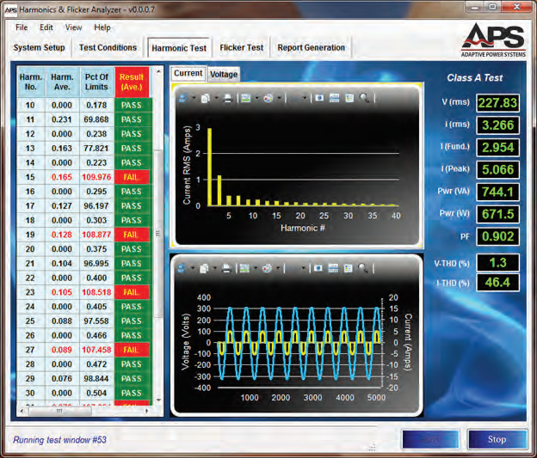Click the save icon in the waveform chart toolbar
The image size is (537, 458).
[182, 268]
